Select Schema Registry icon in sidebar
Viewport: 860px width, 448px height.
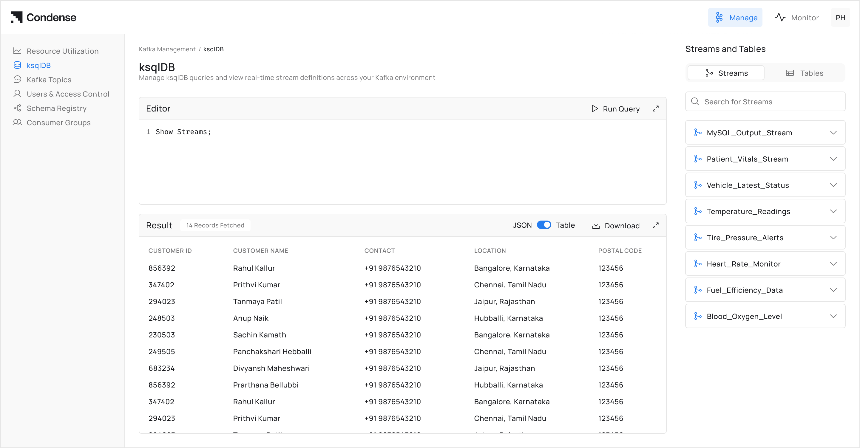click(x=17, y=108)
